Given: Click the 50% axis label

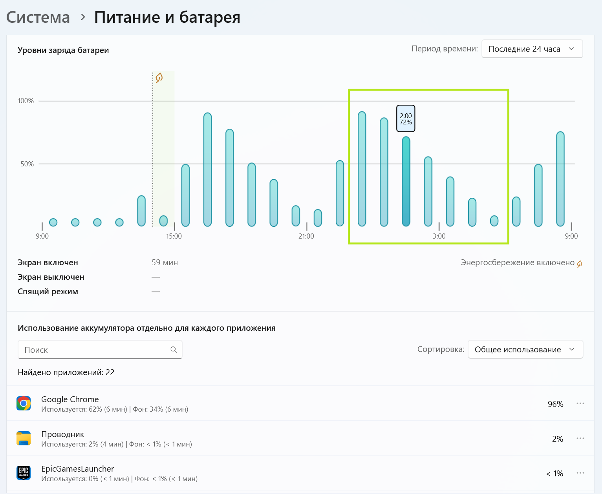Looking at the screenshot, I should pyautogui.click(x=27, y=164).
